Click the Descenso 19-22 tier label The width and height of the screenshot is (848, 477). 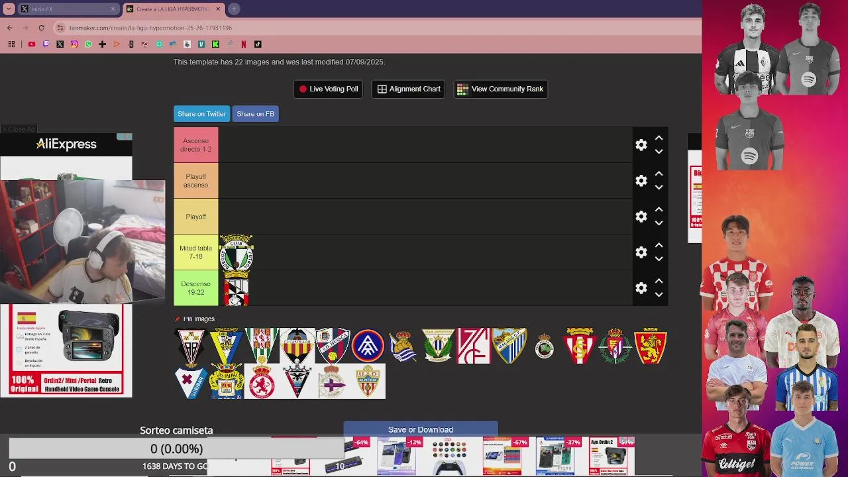click(x=196, y=288)
